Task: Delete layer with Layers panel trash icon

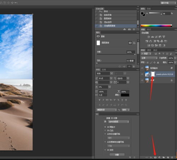Action: pos(172,158)
